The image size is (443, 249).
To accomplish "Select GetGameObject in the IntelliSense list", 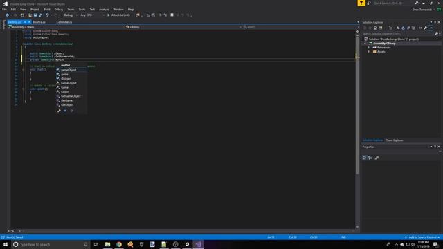I will pos(71,96).
